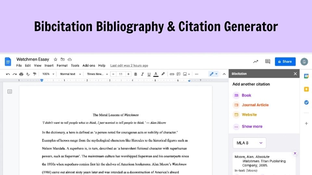The width and height of the screenshot is (312, 175).
Task: Click the right indent ruler marker
Action: [189, 81]
